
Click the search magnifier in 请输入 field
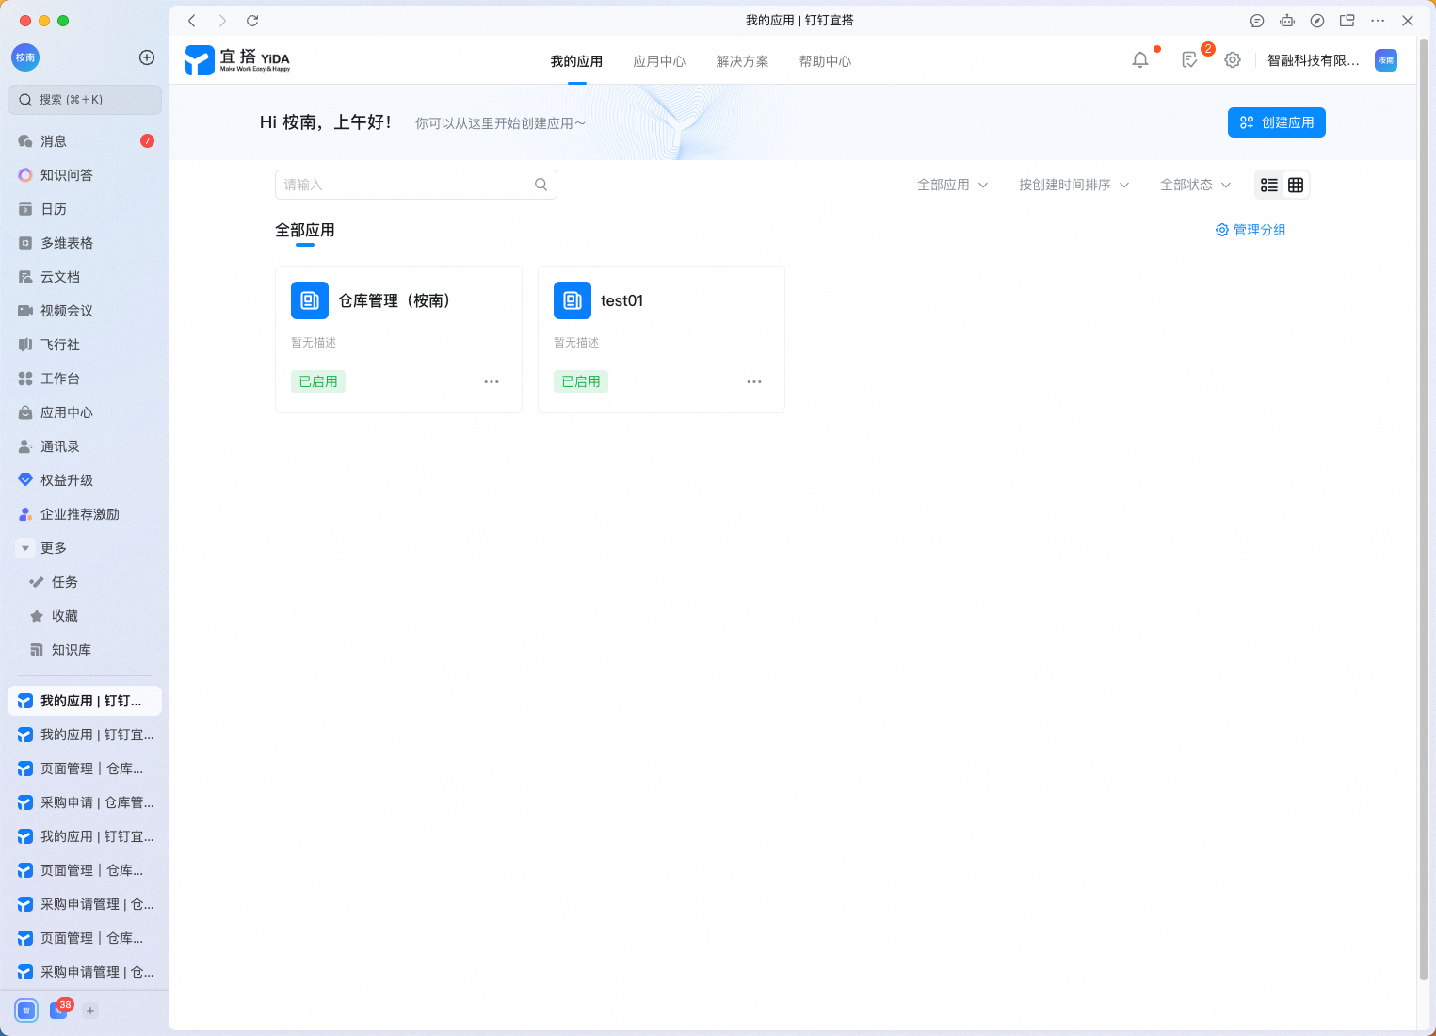pyautogui.click(x=541, y=185)
